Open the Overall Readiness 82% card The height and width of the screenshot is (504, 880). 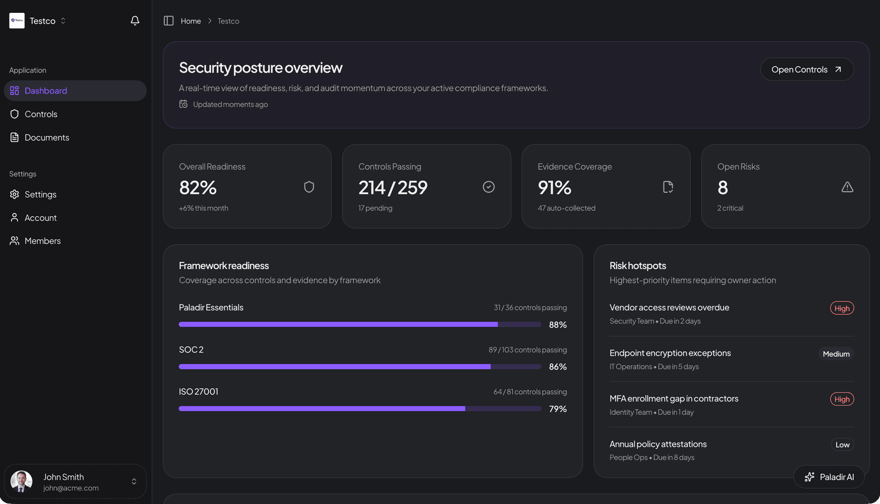point(247,186)
